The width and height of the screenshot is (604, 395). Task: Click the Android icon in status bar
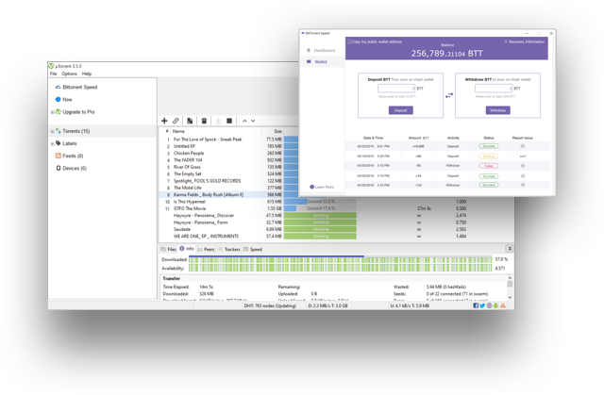pos(495,305)
